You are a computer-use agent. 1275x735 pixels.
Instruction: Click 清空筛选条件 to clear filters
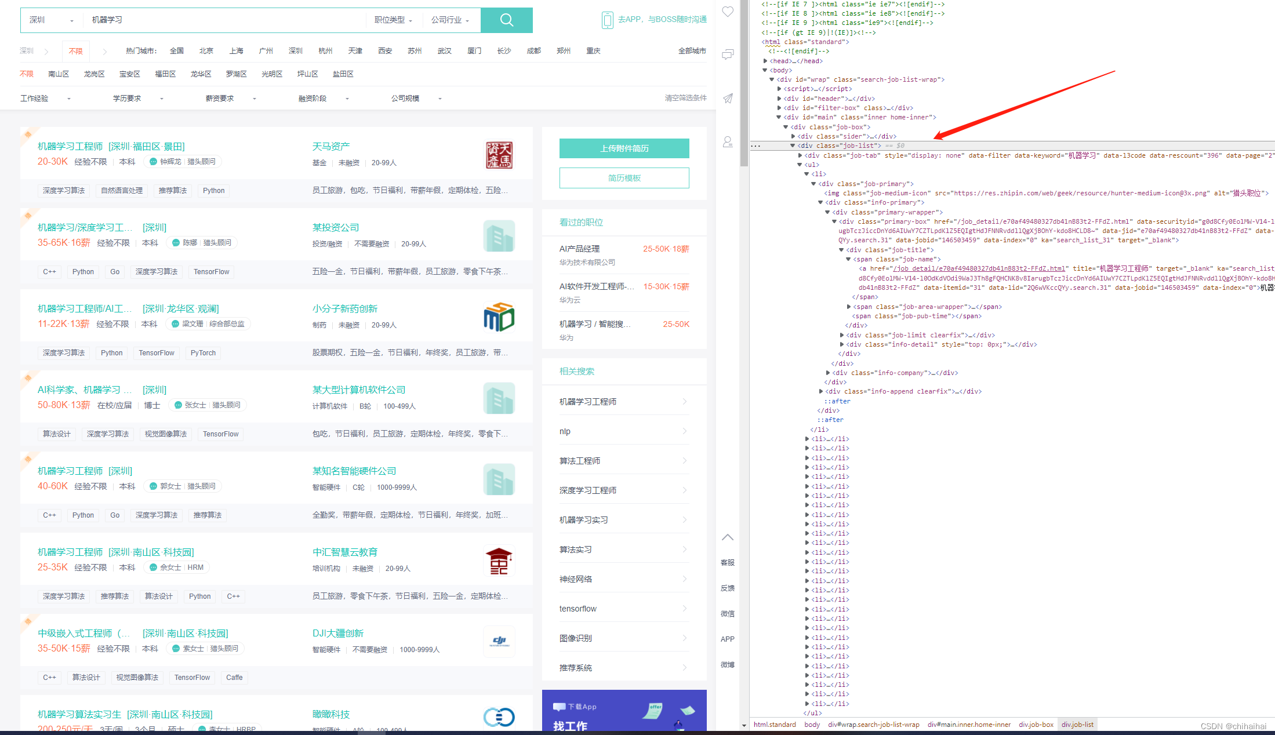pos(685,98)
